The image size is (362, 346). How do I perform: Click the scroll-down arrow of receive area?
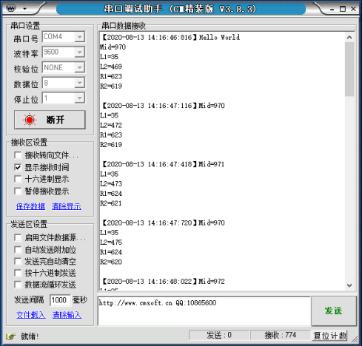pos(349,285)
